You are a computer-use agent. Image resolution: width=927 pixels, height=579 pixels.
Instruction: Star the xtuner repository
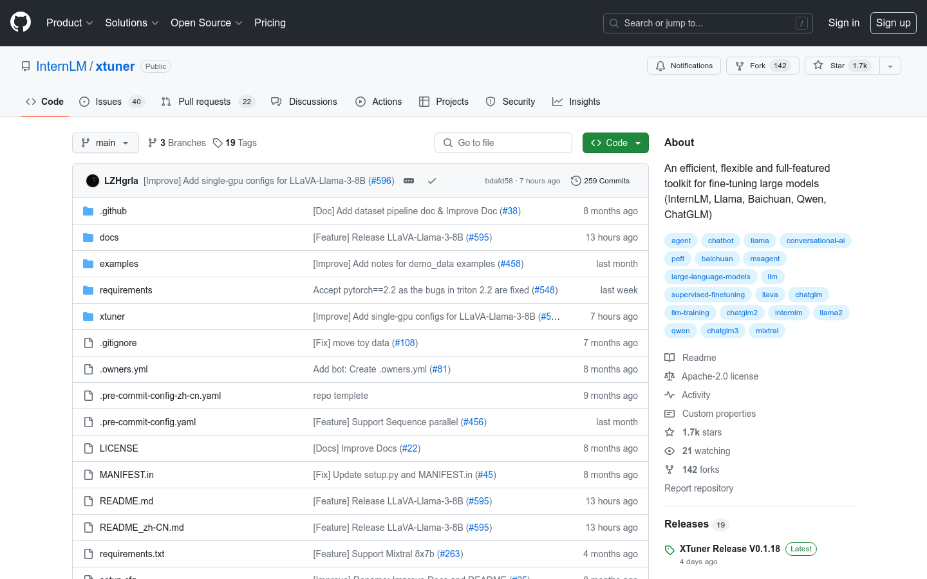tap(842, 66)
